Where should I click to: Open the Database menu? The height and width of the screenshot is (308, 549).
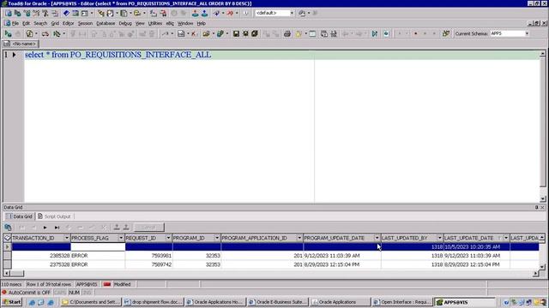tap(106, 23)
